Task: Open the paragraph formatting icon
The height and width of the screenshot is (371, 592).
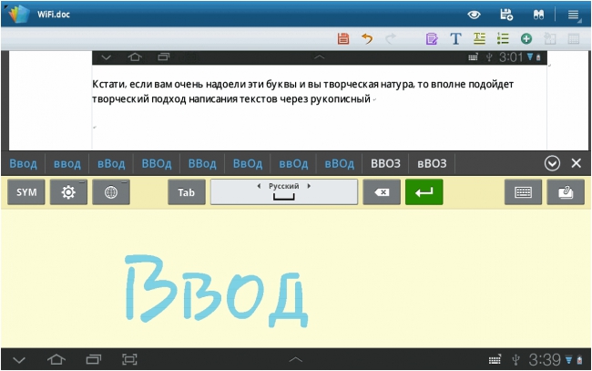Action: pos(479,38)
